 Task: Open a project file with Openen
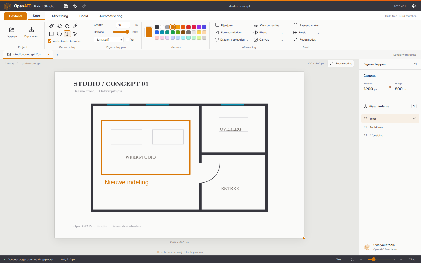pyautogui.click(x=12, y=32)
